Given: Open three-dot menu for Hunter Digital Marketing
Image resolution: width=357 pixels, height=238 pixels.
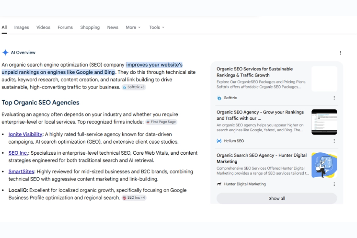Looking at the screenshot, I should point(334,184).
